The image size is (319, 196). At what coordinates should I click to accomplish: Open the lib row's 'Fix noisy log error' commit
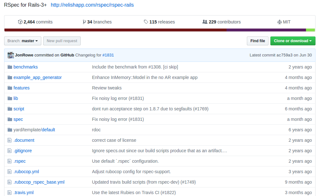coord(118,98)
